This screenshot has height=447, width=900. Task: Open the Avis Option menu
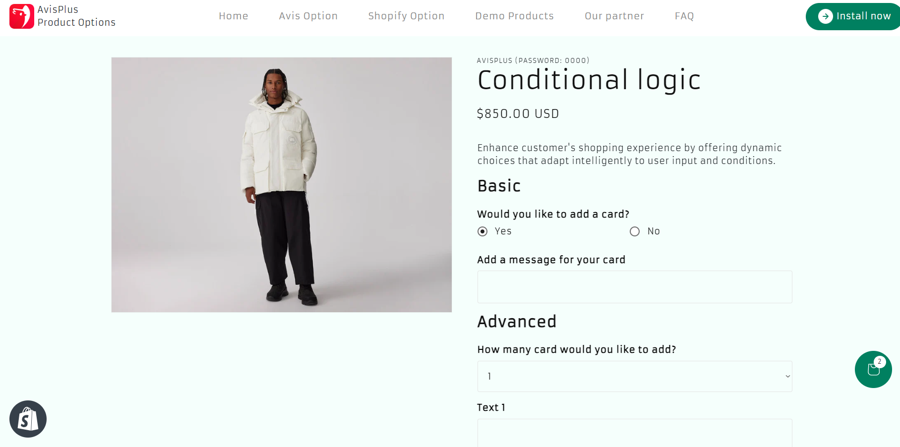pyautogui.click(x=308, y=16)
